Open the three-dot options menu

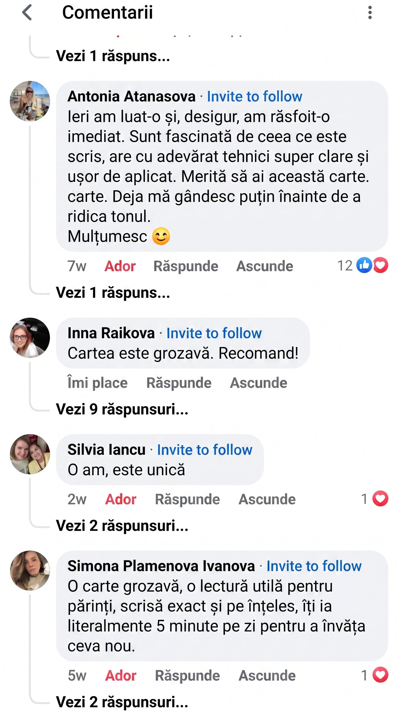(x=370, y=12)
